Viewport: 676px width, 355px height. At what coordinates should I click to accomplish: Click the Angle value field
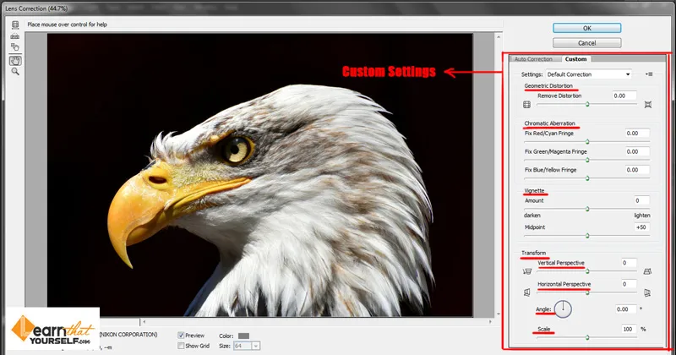[x=626, y=309]
